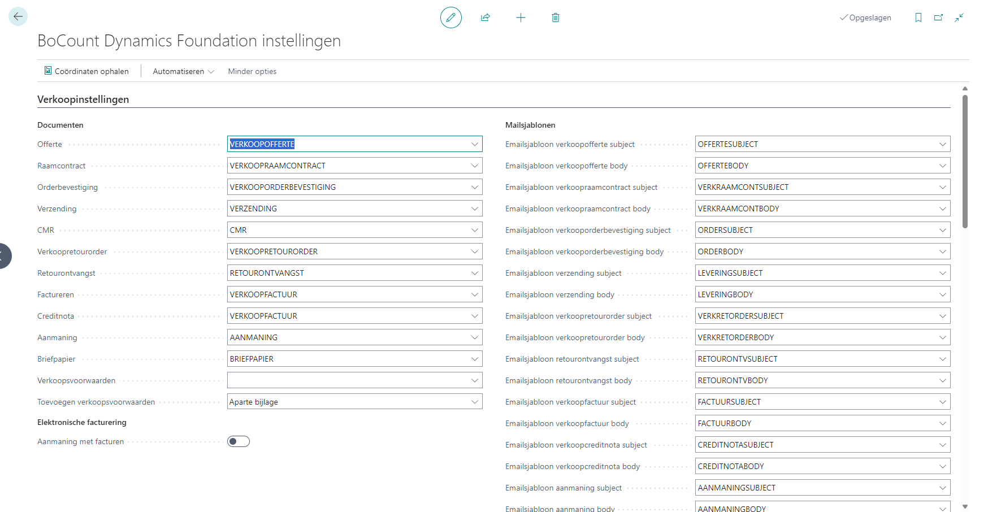Open the Offerte dropdown arrow
This screenshot has height=512, width=988.
tap(475, 144)
